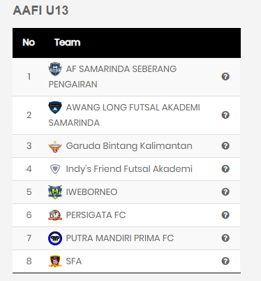Screen dimensions: 261x281
Task: Open the Garuda Bintang Kalimantan team link
Action: pyautogui.click(x=129, y=146)
